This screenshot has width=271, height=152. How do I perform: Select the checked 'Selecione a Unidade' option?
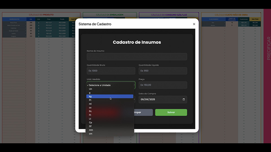[x=100, y=85]
